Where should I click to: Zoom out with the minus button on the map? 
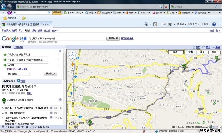click(72, 101)
